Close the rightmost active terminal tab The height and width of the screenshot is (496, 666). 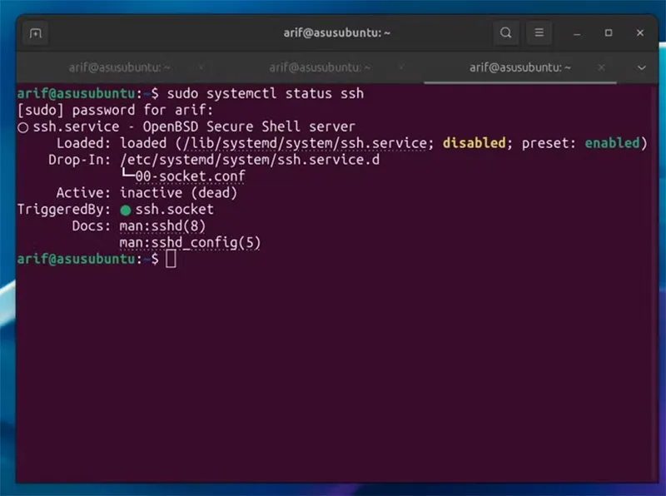[x=602, y=67]
